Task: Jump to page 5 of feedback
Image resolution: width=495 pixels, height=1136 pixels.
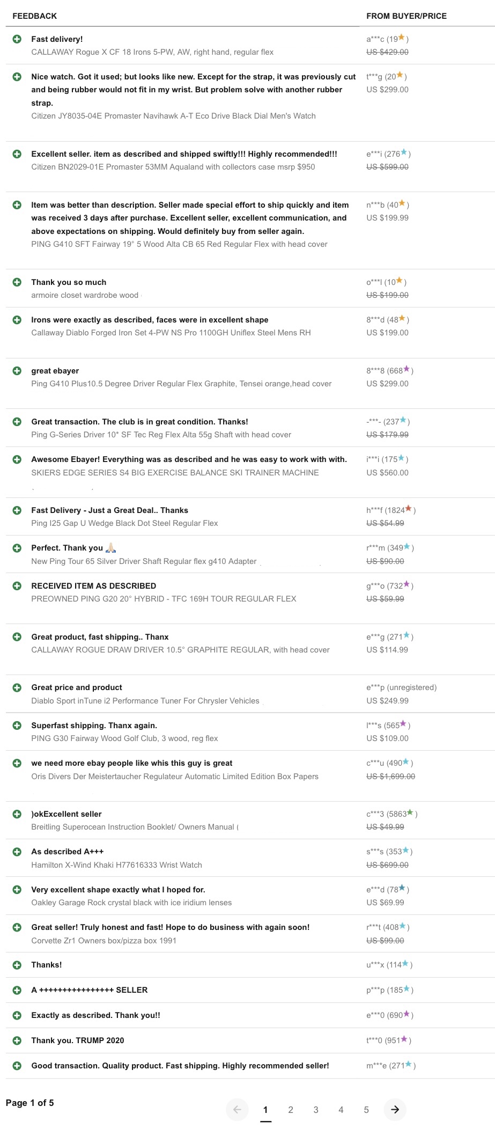Action: [366, 1110]
